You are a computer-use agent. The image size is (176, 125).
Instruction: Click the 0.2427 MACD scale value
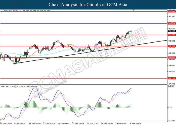171,86
